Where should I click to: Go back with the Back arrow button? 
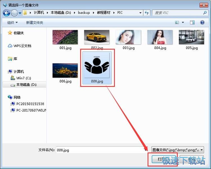coord(6,13)
